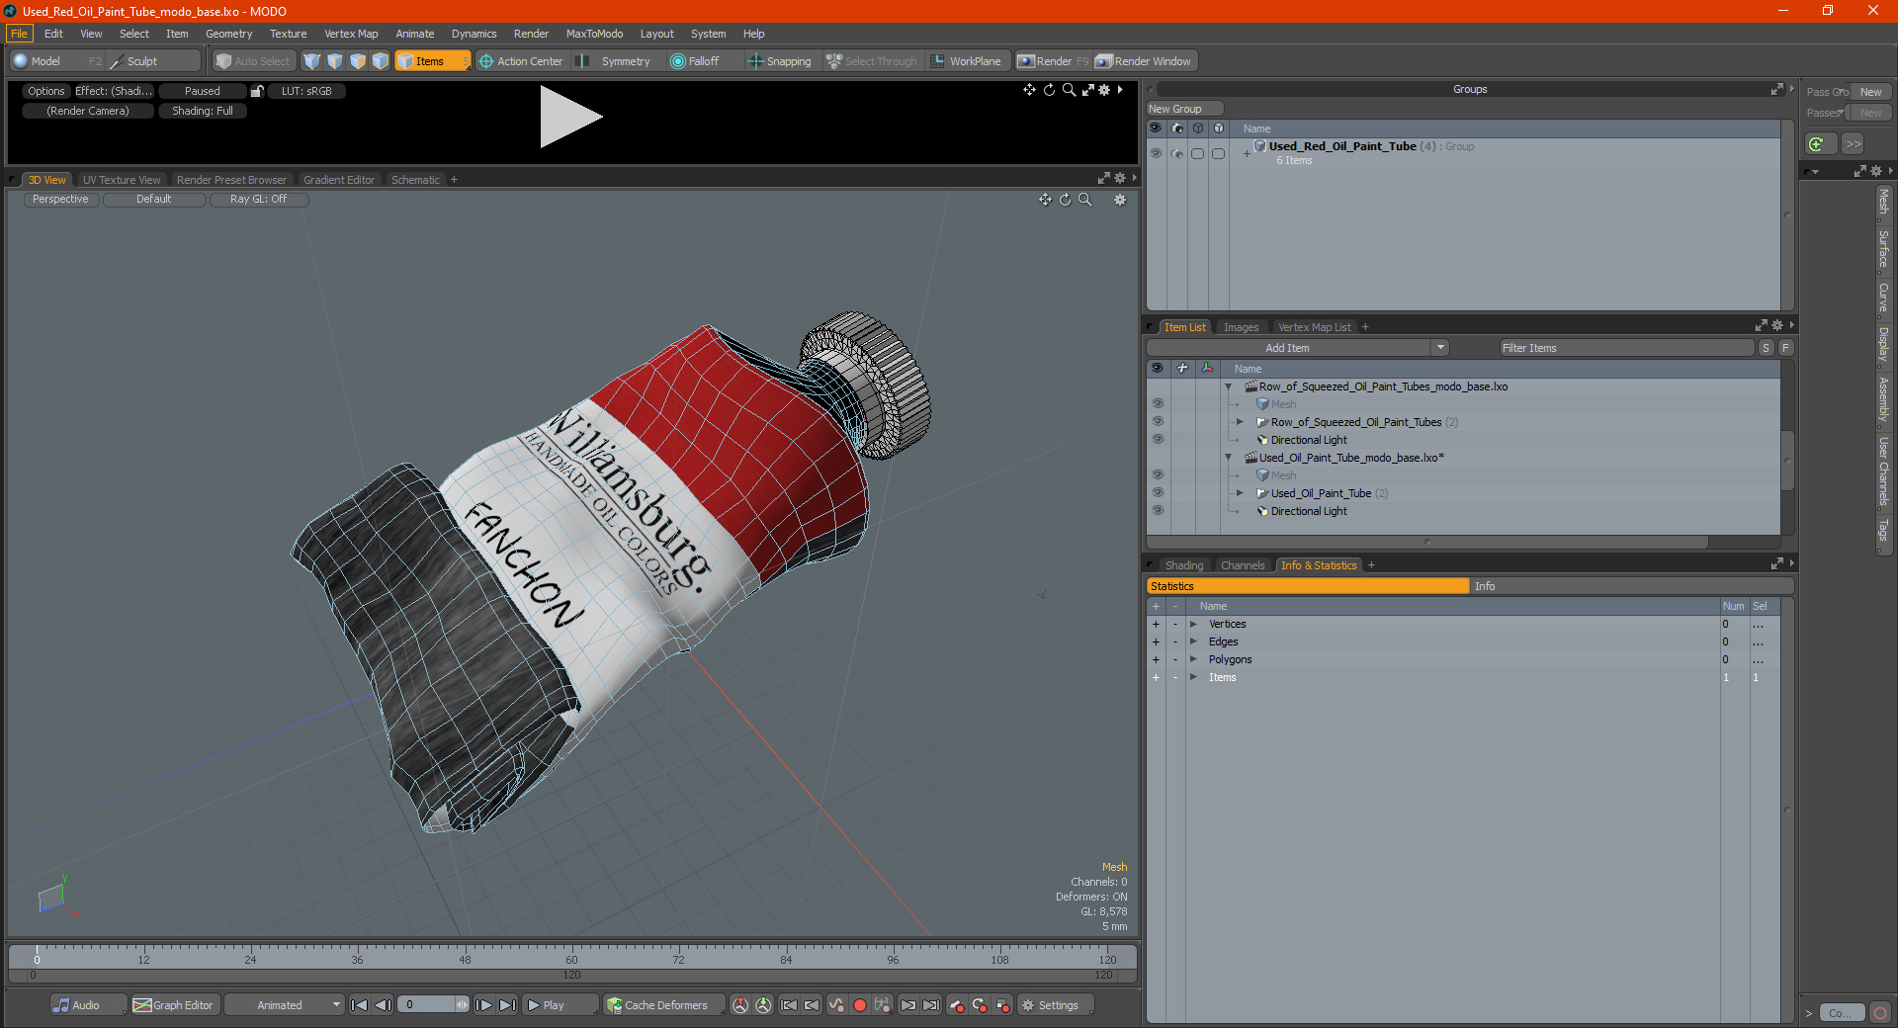Screen dimensions: 1898x1028
Task: Select Materials selection mode icon
Action: click(x=381, y=61)
